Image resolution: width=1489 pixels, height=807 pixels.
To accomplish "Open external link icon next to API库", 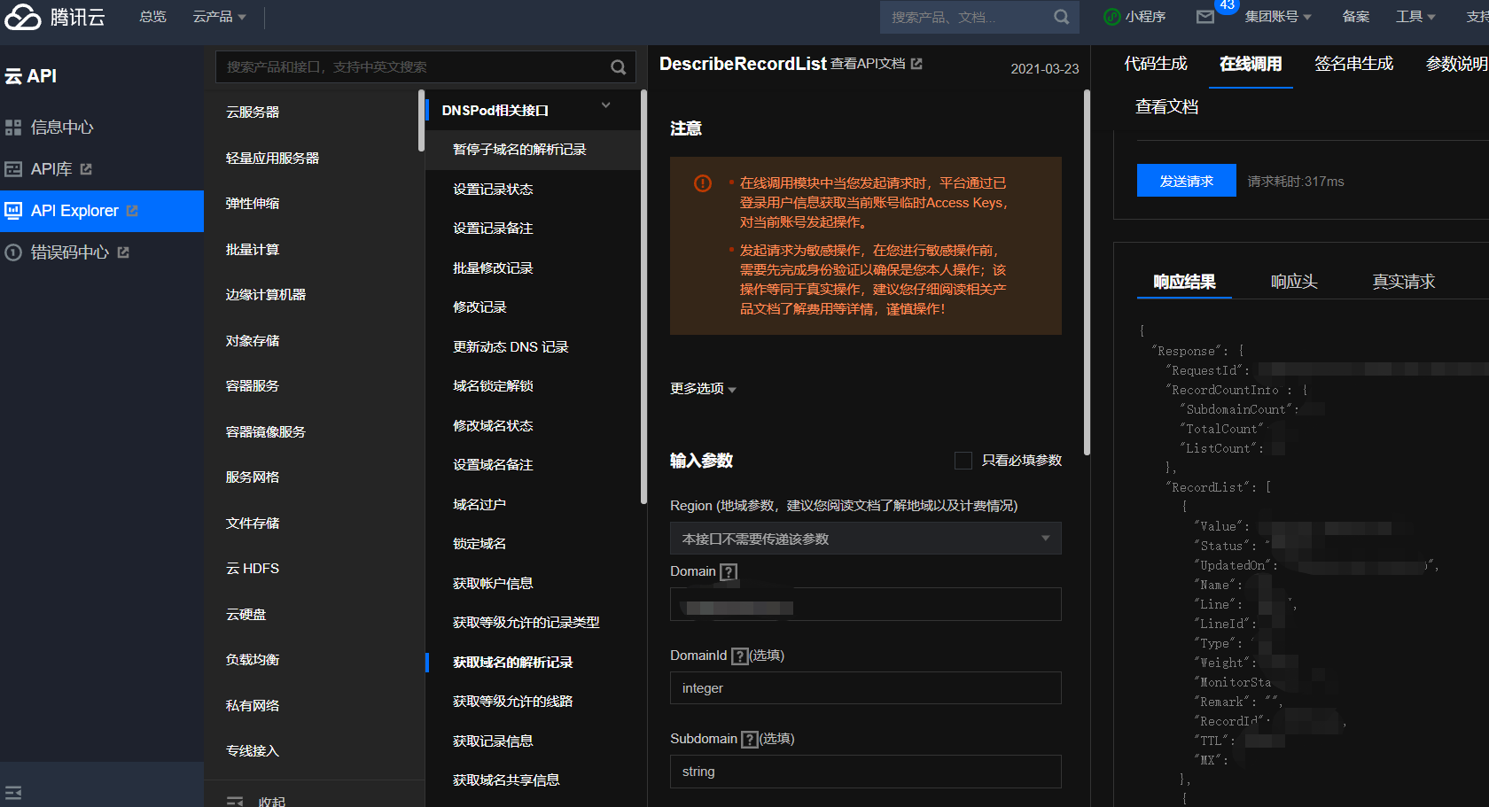I will [x=86, y=169].
